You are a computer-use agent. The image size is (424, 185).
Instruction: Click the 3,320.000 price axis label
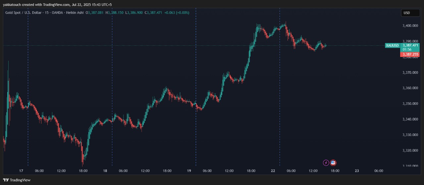[x=410, y=150]
